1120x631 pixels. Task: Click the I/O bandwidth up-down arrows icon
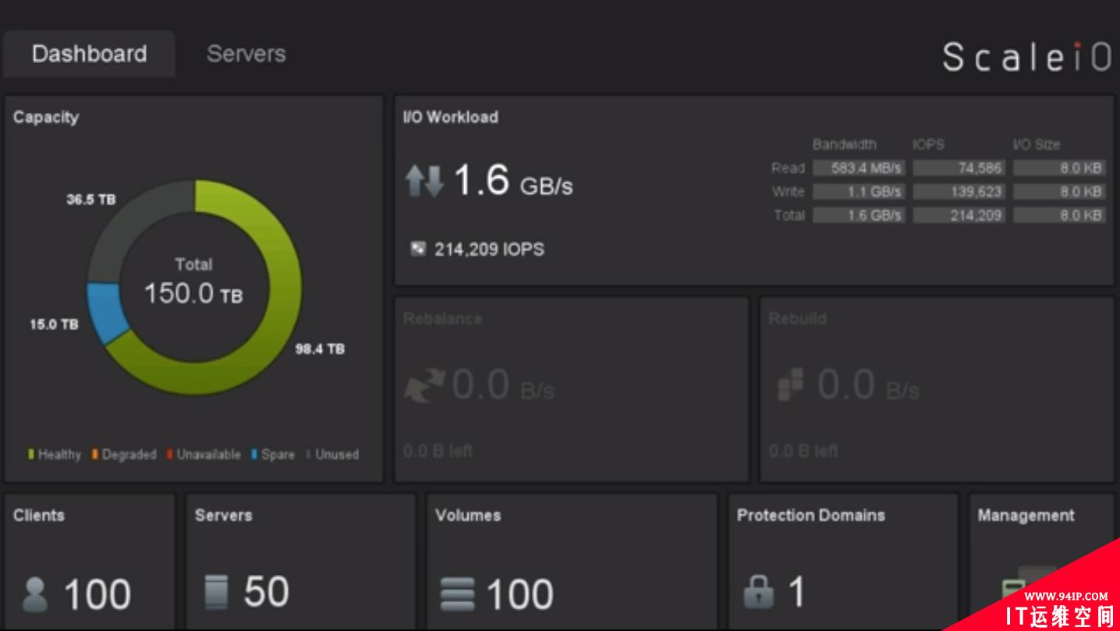pyautogui.click(x=424, y=180)
